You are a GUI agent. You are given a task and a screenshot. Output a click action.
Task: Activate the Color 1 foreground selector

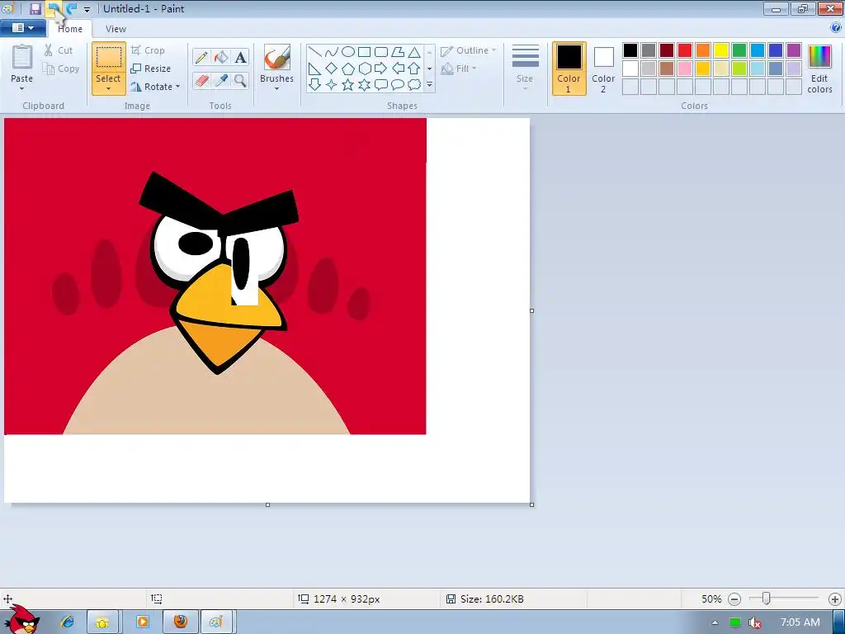[x=569, y=69]
